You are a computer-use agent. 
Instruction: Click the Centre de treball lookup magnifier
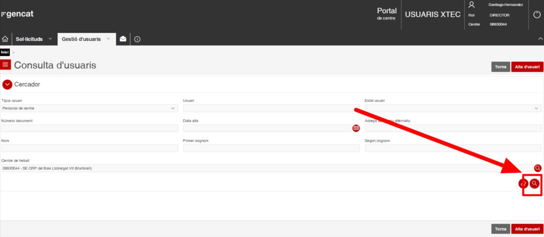[538, 168]
